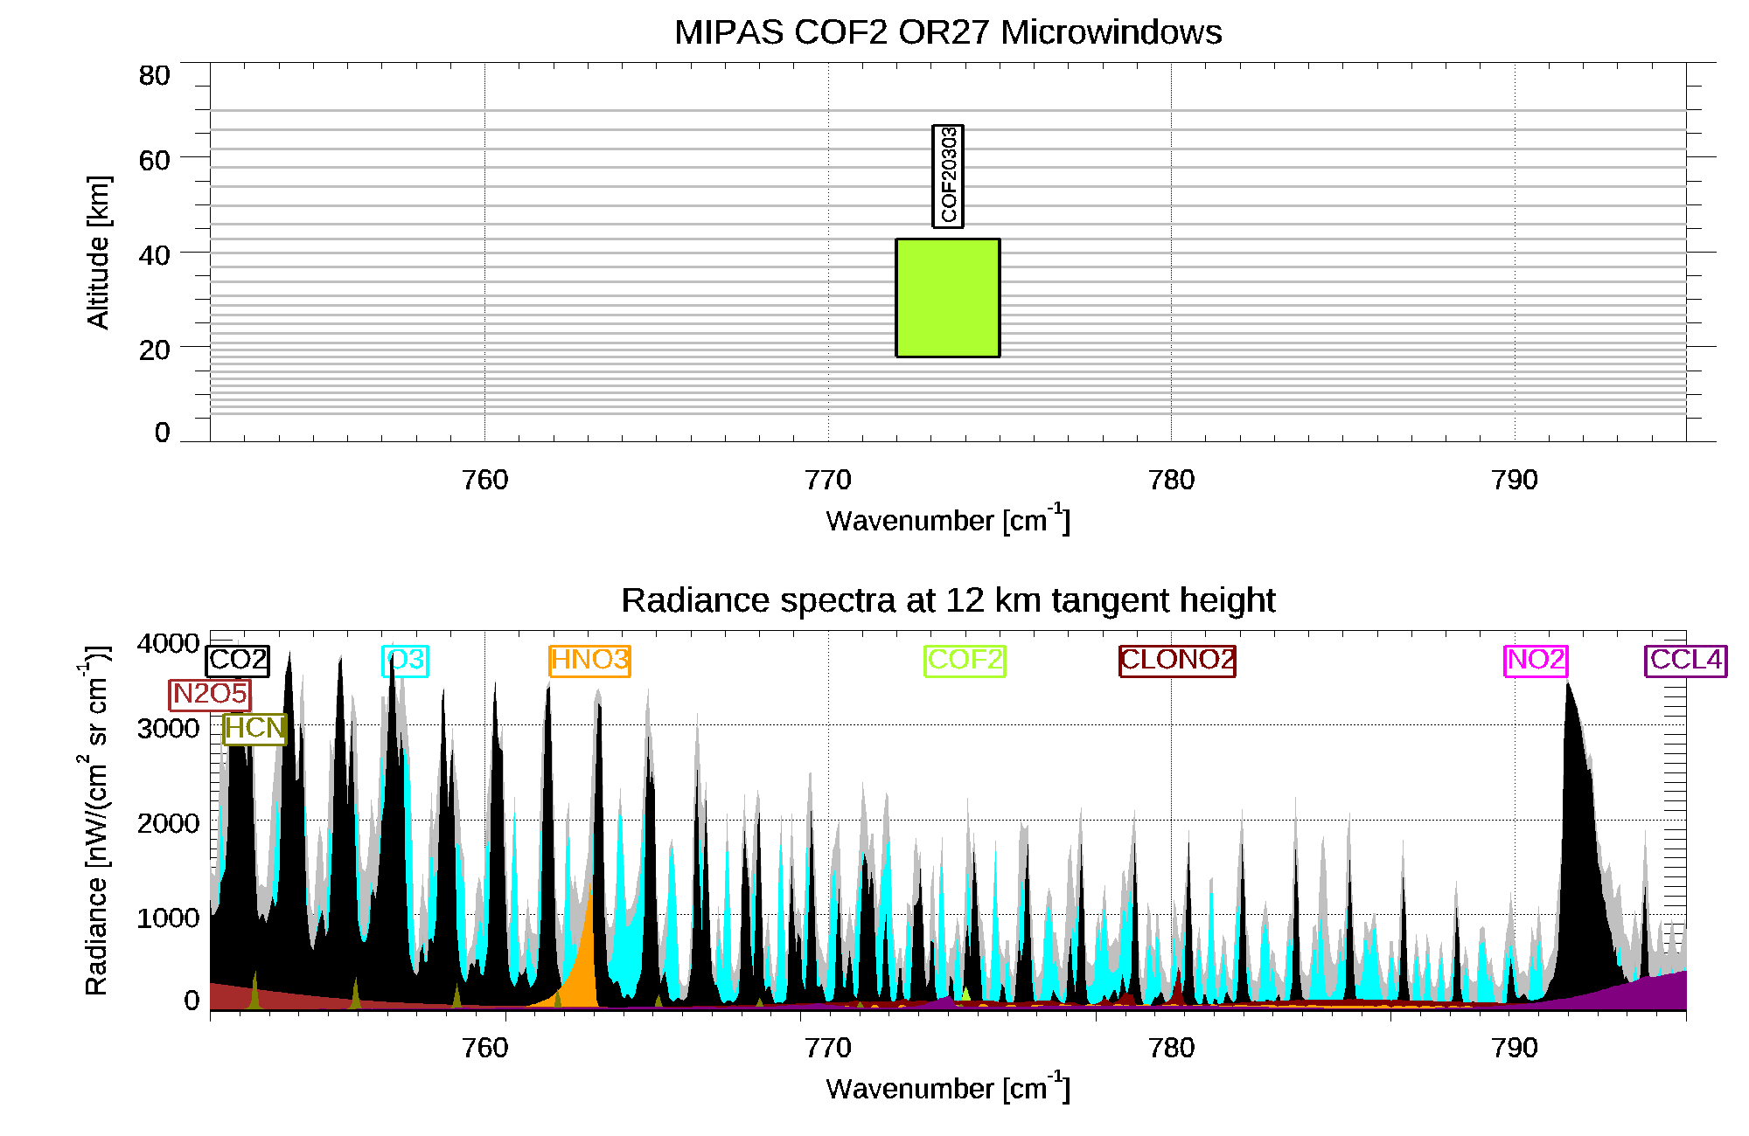The width and height of the screenshot is (1749, 1136).
Task: Click the 770 tick label on bottom plot
Action: [x=828, y=1048]
